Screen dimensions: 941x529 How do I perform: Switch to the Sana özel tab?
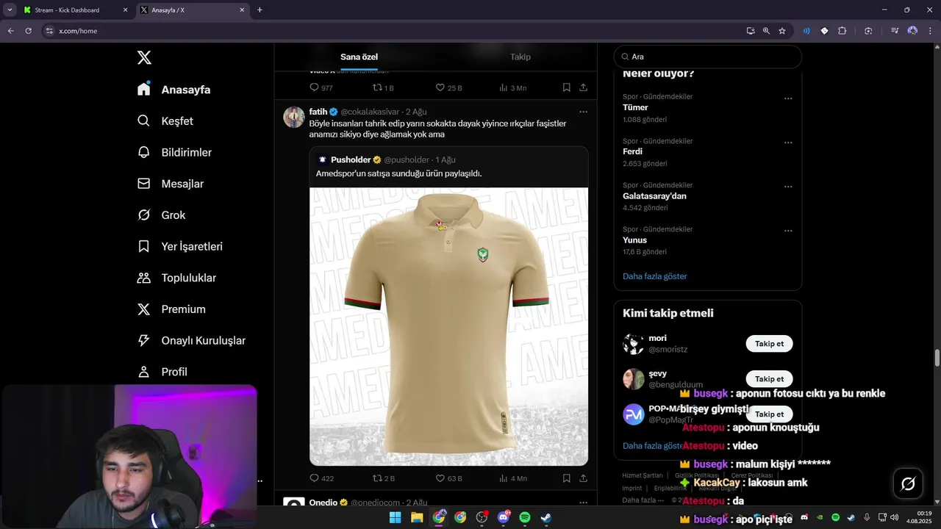359,57
